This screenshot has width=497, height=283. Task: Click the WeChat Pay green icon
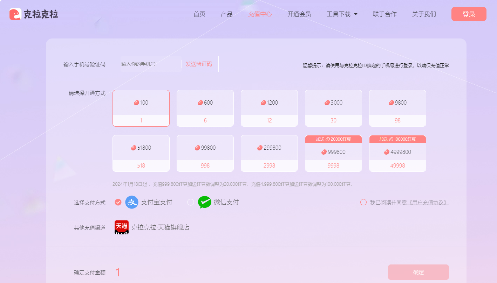pyautogui.click(x=205, y=202)
